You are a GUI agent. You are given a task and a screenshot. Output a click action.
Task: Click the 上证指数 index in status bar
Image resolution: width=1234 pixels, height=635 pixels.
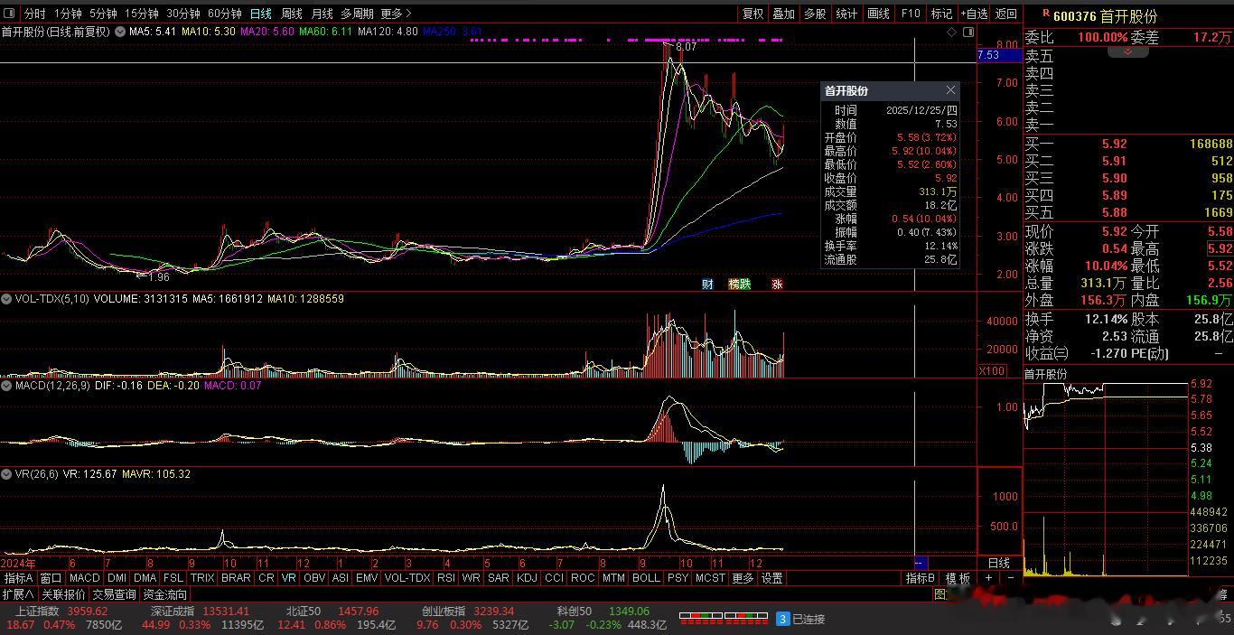[37, 612]
